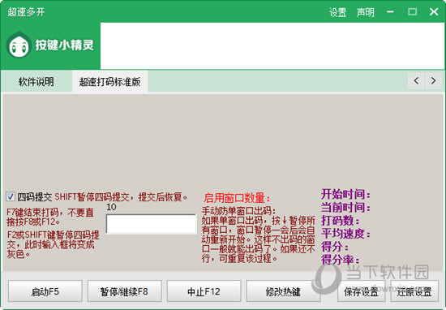This screenshot has width=446, height=310.
Task: Click the 超速多开 window title text
Action: [26, 12]
